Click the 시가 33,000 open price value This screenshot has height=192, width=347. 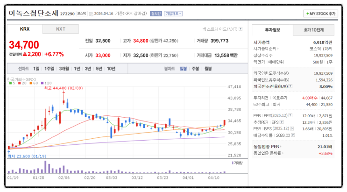(x=103, y=56)
